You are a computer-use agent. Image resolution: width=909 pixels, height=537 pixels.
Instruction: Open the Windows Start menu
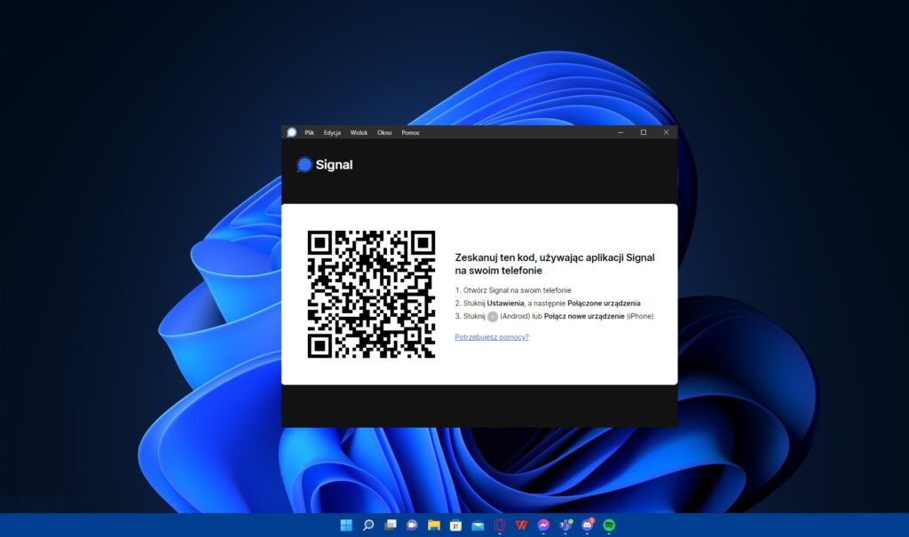coord(346,525)
